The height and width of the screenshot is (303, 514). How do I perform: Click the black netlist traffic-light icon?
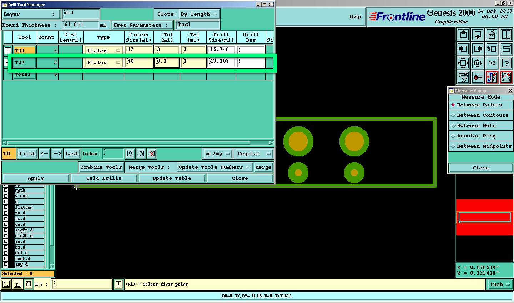click(x=506, y=77)
